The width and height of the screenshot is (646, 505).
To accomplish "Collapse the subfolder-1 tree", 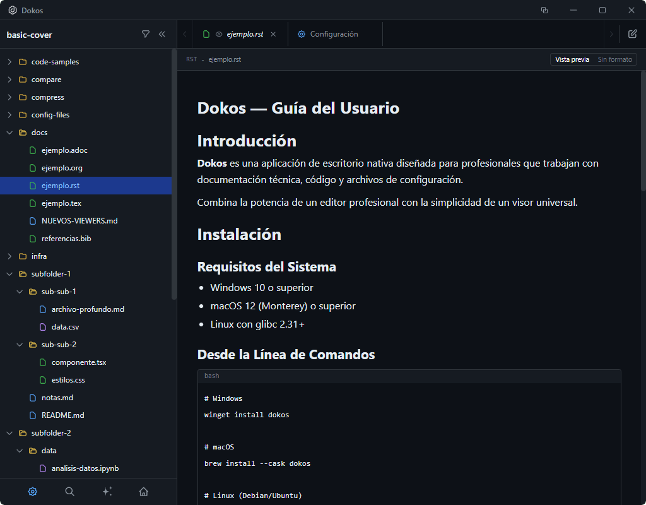I will pyautogui.click(x=9, y=273).
